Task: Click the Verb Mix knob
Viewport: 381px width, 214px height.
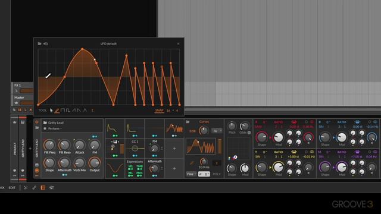Action: click(x=79, y=163)
